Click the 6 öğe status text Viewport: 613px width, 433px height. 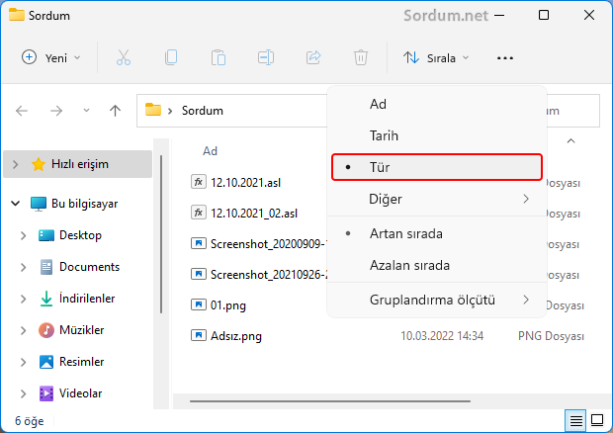pos(30,421)
